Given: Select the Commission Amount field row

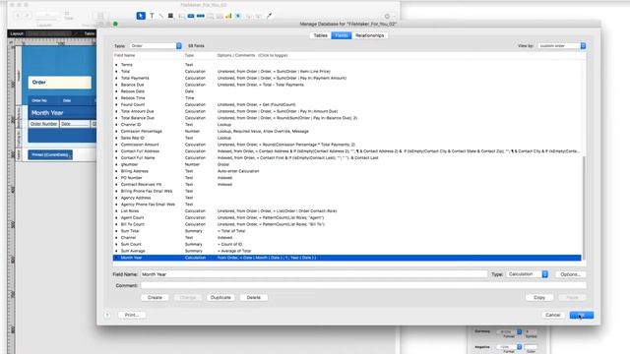Looking at the screenshot, I should pos(347,145).
